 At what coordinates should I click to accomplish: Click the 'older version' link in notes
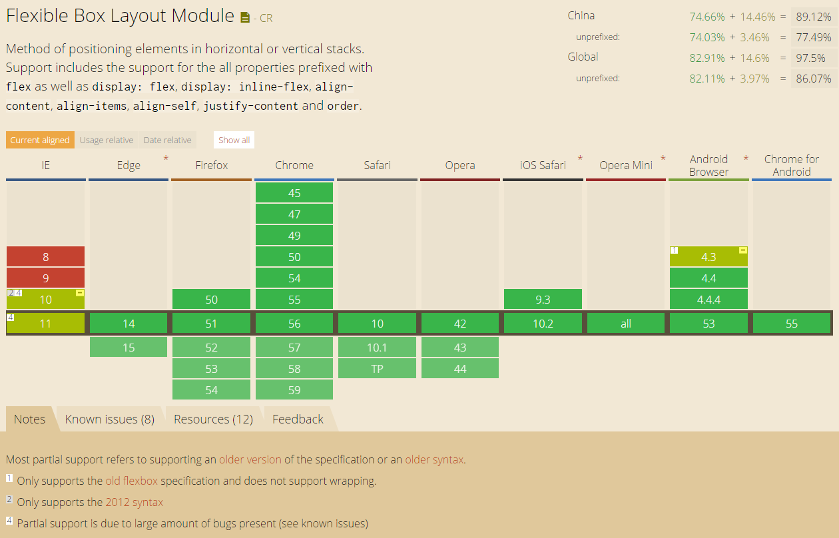pos(250,459)
